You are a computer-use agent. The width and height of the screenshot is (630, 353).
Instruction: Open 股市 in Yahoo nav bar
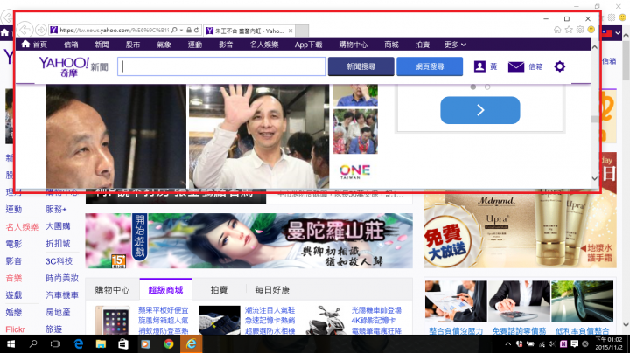[x=133, y=45]
